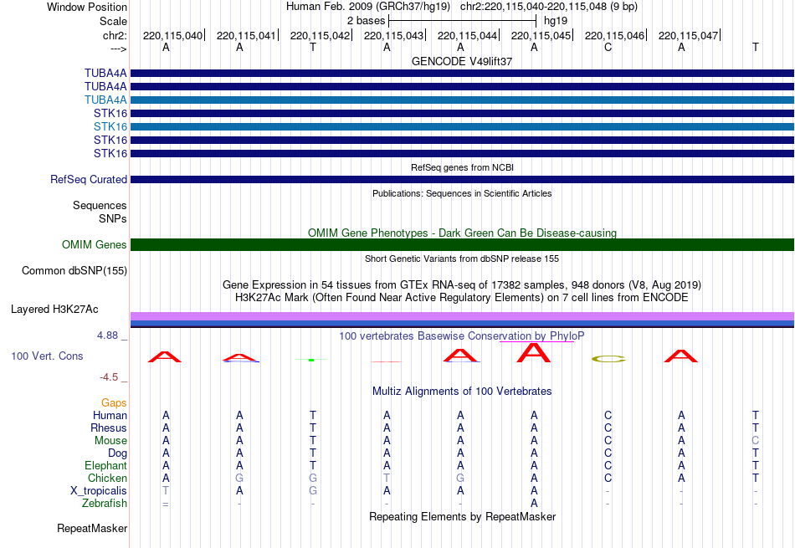
Task: Click the Dog species label
Action: point(117,453)
